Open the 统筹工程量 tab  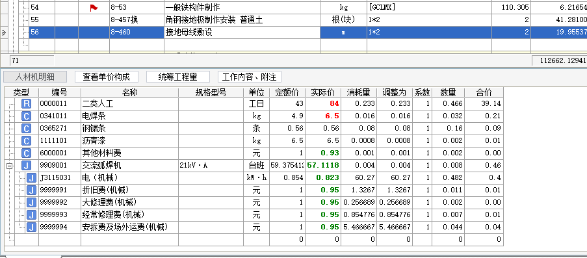178,77
